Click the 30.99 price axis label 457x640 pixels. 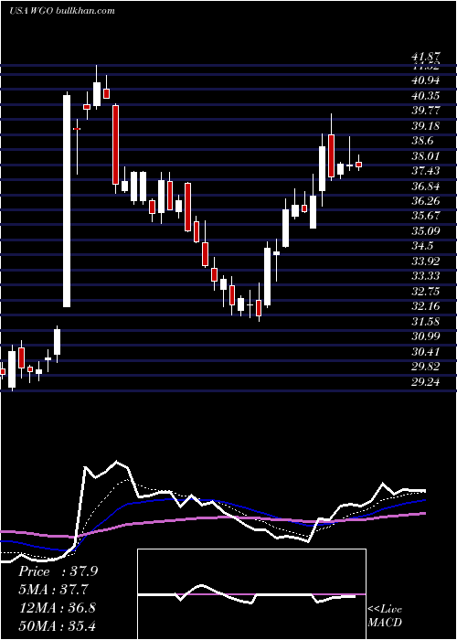pyautogui.click(x=426, y=336)
